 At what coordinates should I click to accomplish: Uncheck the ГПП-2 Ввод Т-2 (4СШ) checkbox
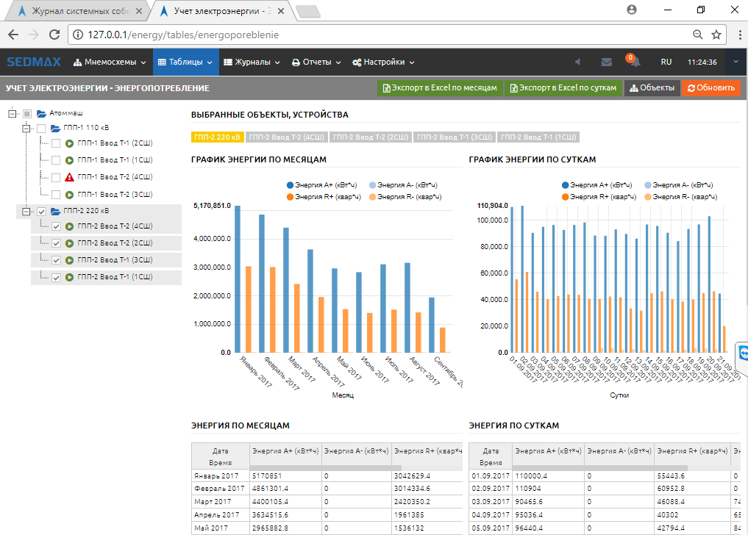[56, 226]
